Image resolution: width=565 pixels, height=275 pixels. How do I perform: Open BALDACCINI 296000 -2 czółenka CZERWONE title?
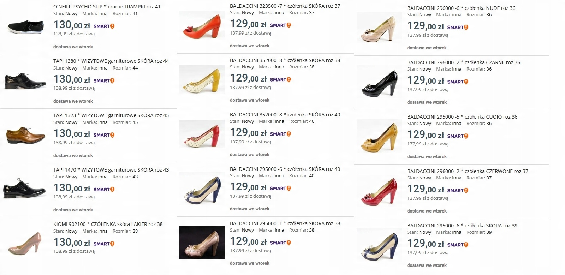pyautogui.click(x=467, y=171)
